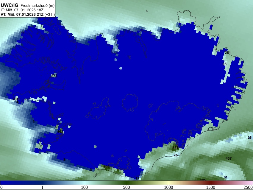The width and height of the screenshot is (253, 190).
Task: Click the "UWC/IG: Frostmarkshæð (m)" title text
Action: click(28, 5)
